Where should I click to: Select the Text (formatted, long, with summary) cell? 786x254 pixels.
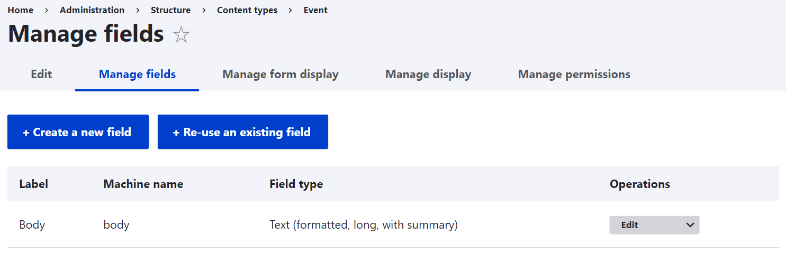pyautogui.click(x=363, y=225)
